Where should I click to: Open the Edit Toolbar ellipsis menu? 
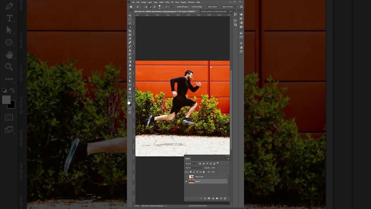(x=130, y=96)
